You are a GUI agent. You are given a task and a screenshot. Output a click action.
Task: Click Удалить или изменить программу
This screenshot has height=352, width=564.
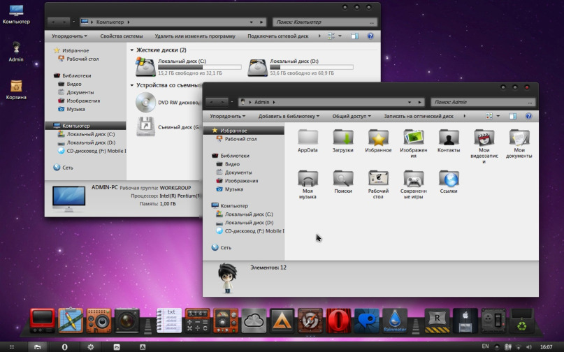(x=195, y=36)
